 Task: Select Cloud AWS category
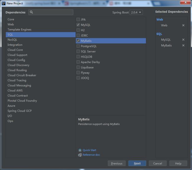point(41,90)
